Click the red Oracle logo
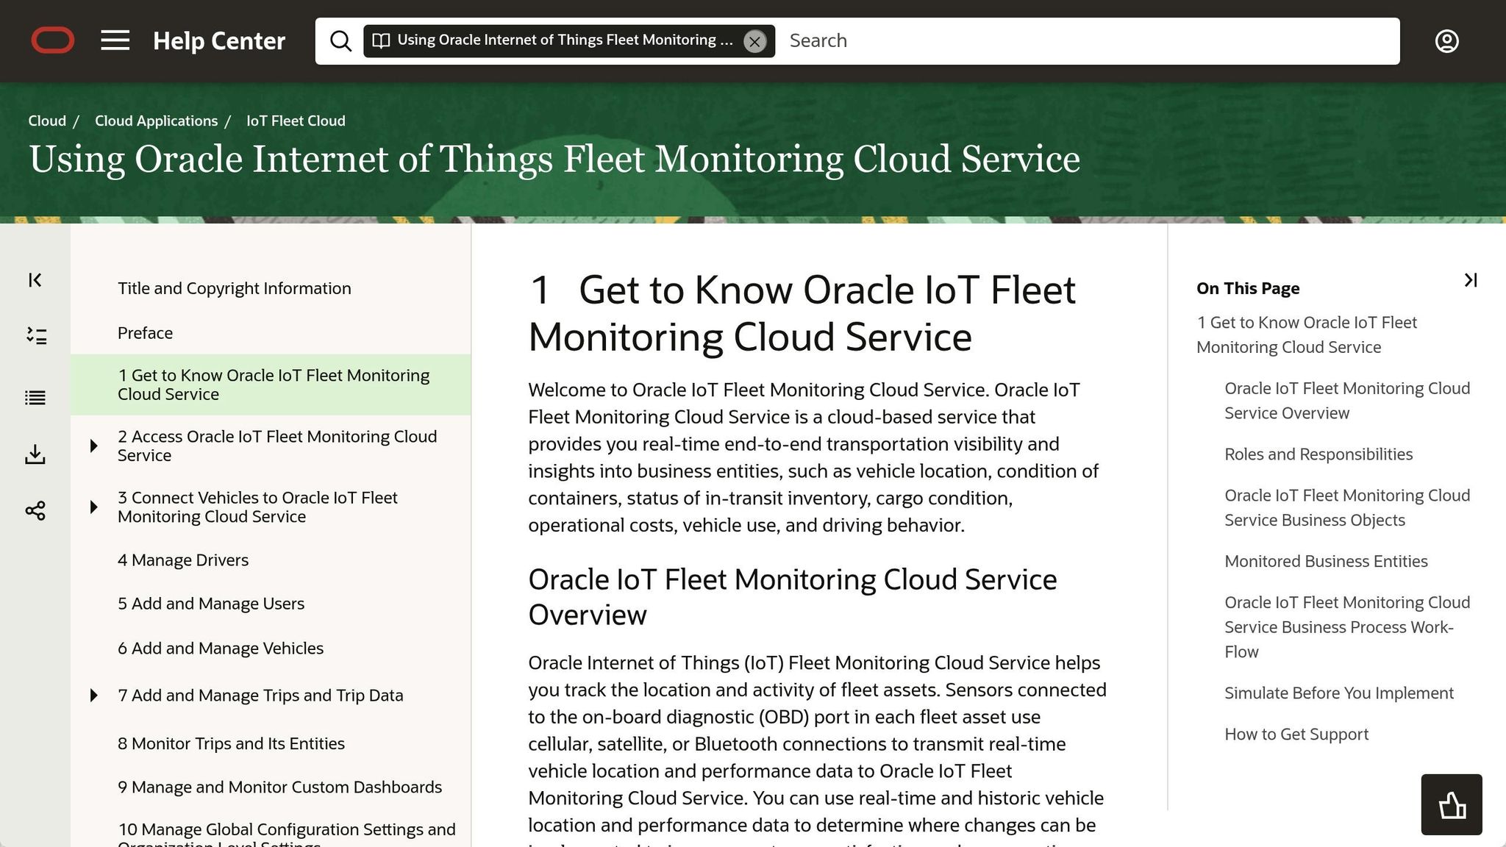Screen dimensions: 1506x847 [x=52, y=40]
